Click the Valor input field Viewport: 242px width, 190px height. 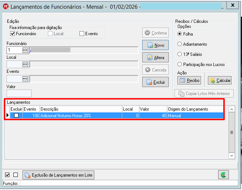(19, 93)
